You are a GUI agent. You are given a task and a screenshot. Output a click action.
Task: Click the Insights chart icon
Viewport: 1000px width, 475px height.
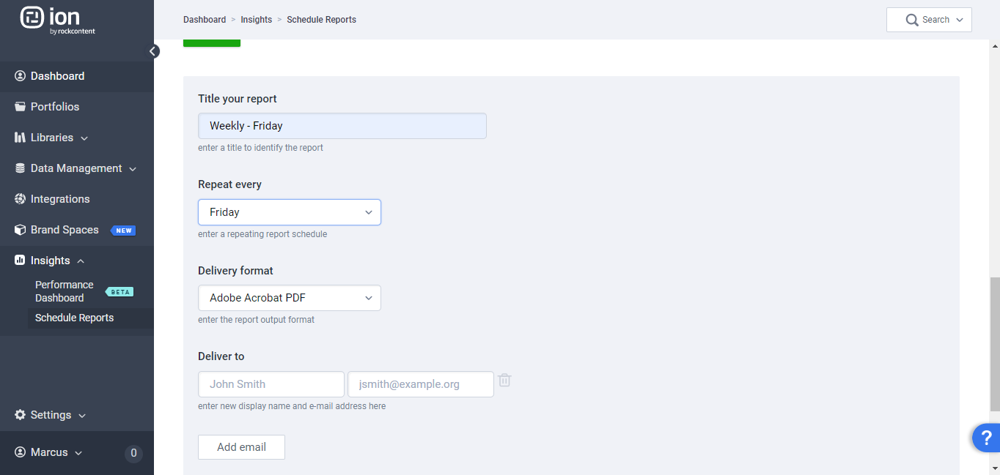coord(20,261)
